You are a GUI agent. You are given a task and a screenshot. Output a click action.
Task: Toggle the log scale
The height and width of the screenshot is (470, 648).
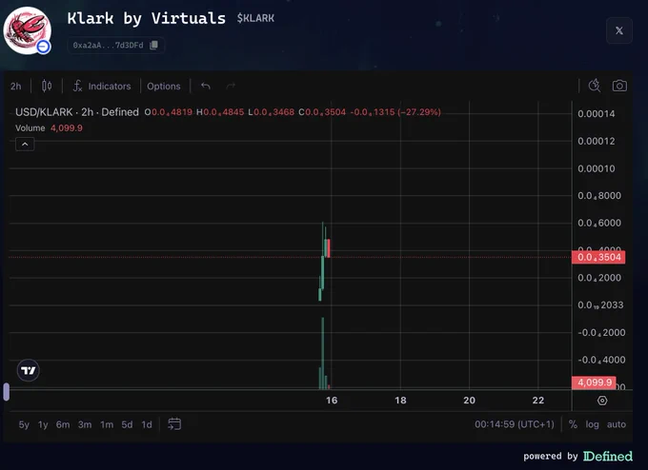(592, 424)
